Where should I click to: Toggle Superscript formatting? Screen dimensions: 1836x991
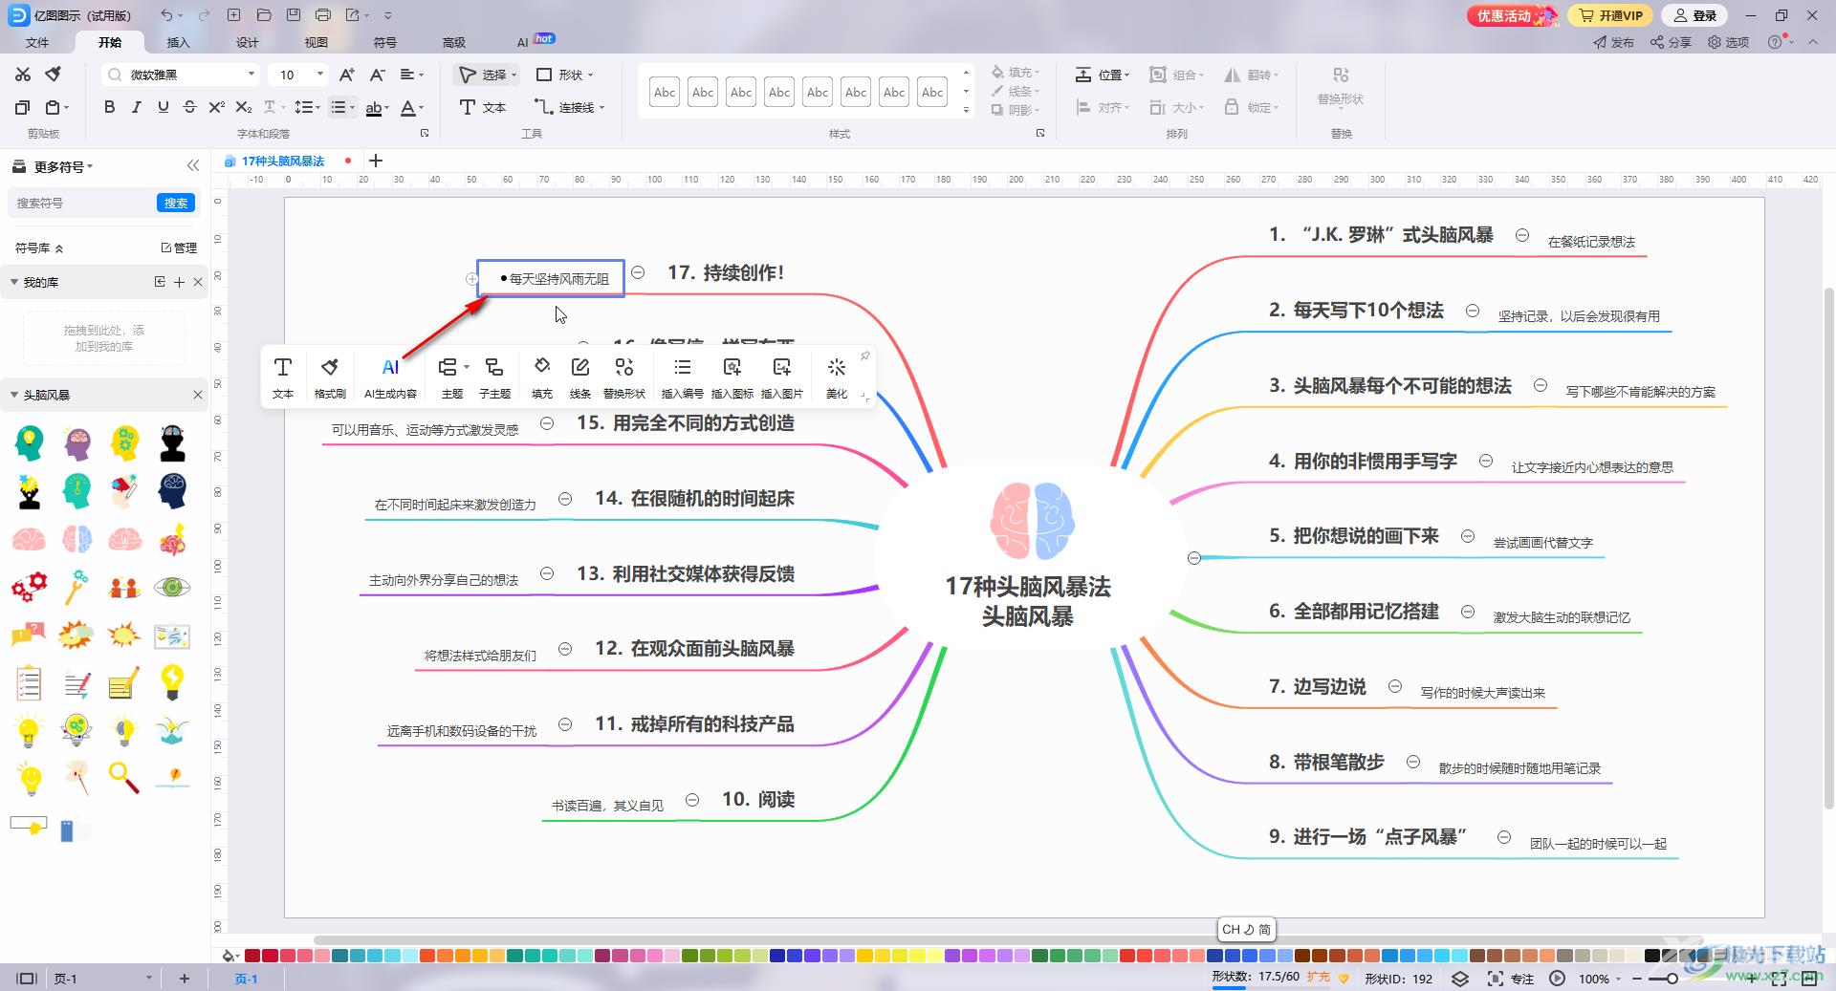pos(217,107)
